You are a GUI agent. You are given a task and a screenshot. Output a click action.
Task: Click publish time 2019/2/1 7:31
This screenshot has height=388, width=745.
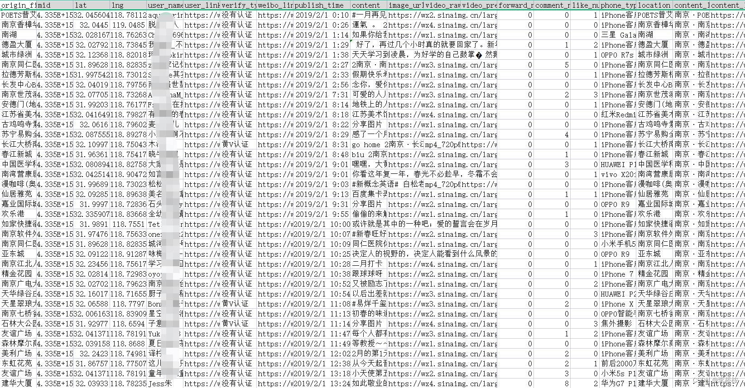click(x=322, y=95)
